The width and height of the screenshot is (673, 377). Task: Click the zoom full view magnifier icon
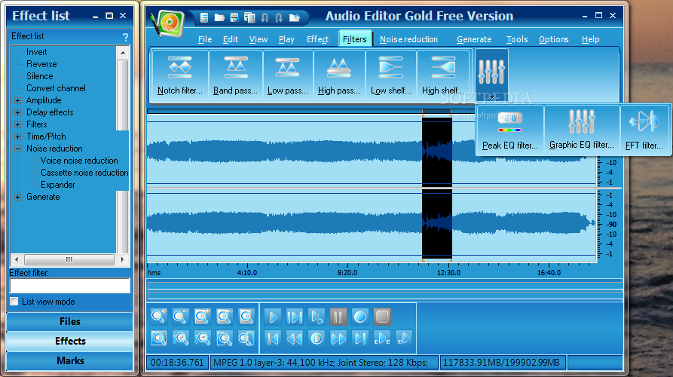(x=159, y=339)
